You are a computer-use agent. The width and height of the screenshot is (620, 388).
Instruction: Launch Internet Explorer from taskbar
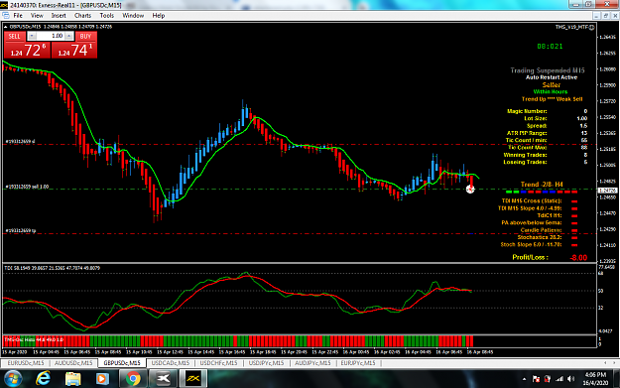click(43, 378)
